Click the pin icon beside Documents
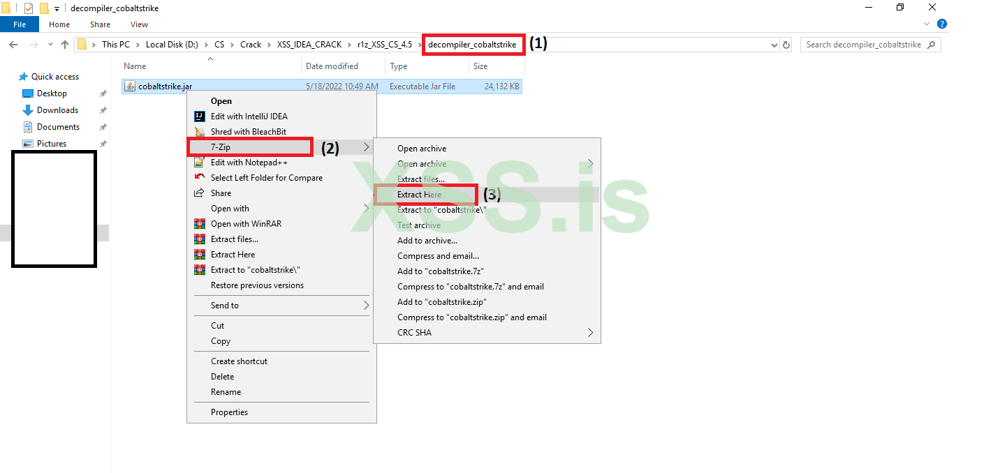1000x473 pixels. 103,127
